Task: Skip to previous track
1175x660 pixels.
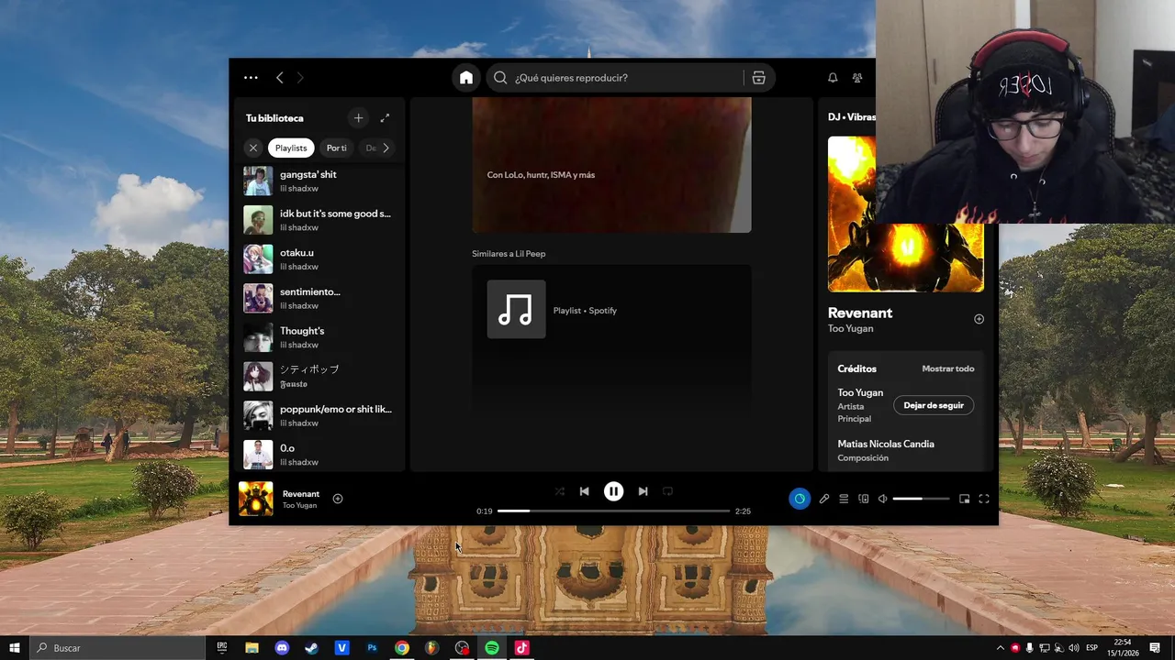Action: [x=584, y=491]
